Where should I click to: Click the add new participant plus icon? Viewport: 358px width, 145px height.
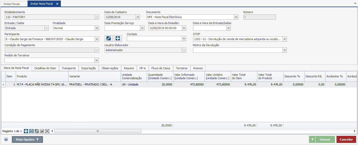point(118,38)
